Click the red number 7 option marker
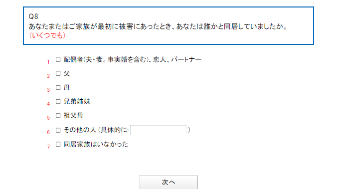The image size is (339, 195). pyautogui.click(x=48, y=147)
